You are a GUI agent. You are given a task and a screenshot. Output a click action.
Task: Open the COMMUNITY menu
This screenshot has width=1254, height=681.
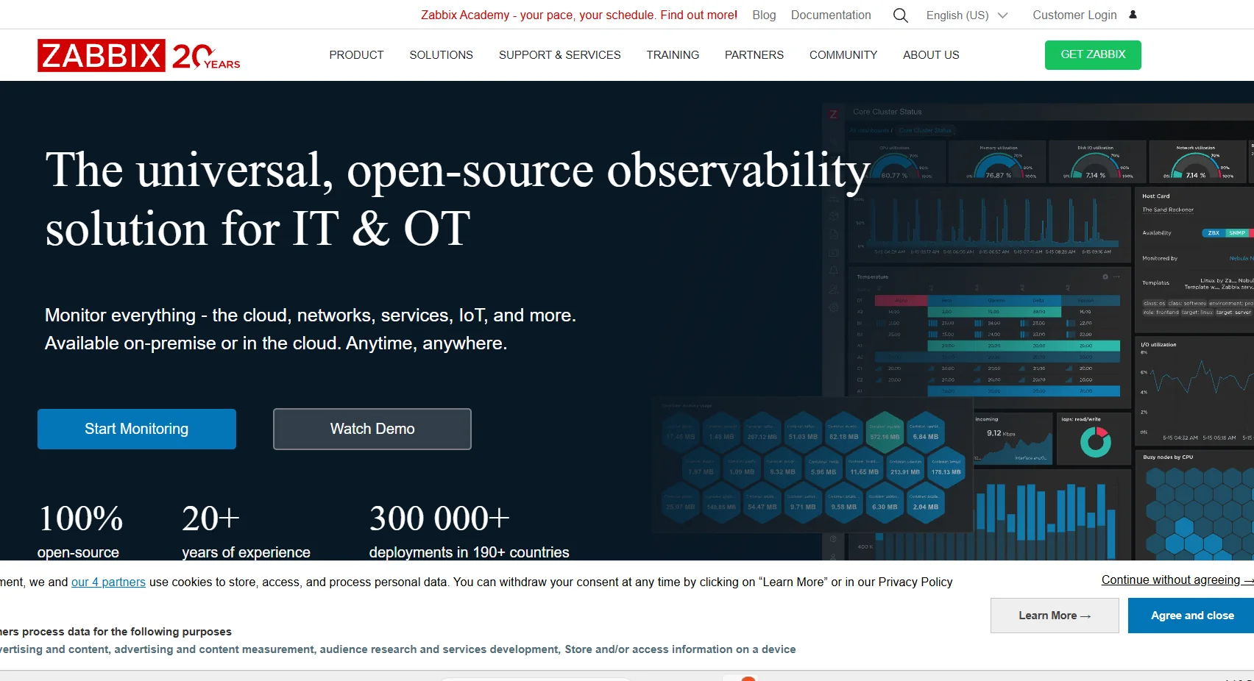843,55
